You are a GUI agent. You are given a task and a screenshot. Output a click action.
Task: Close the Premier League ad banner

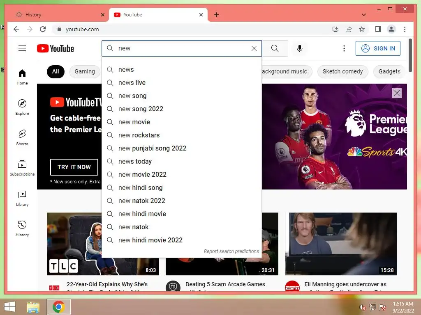397,93
